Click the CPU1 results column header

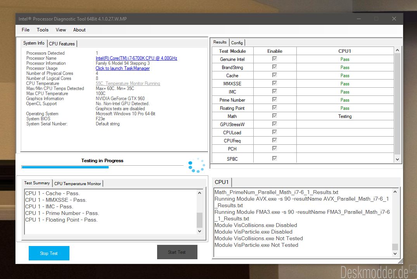click(x=345, y=51)
